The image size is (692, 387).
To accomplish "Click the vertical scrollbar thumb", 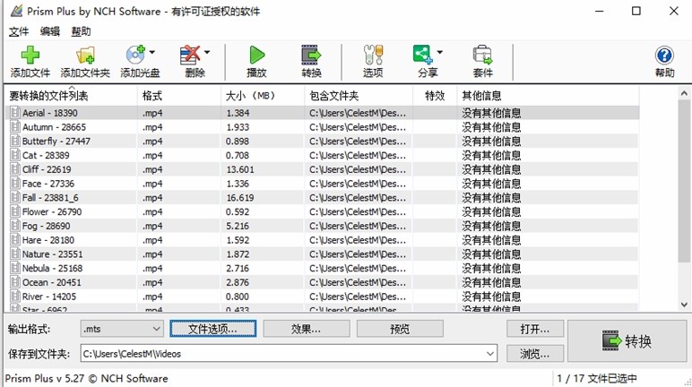I will tap(684, 181).
